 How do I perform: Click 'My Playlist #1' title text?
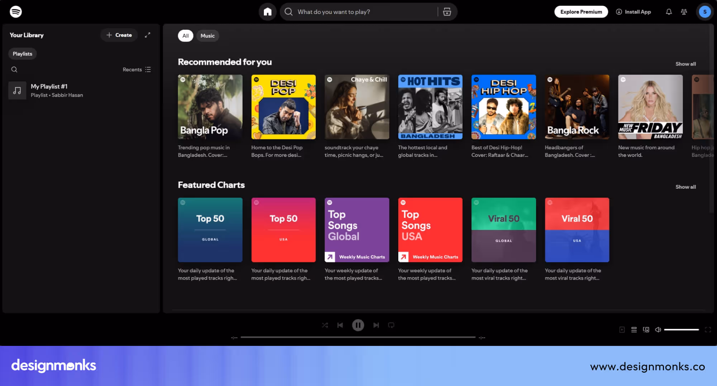pyautogui.click(x=49, y=87)
